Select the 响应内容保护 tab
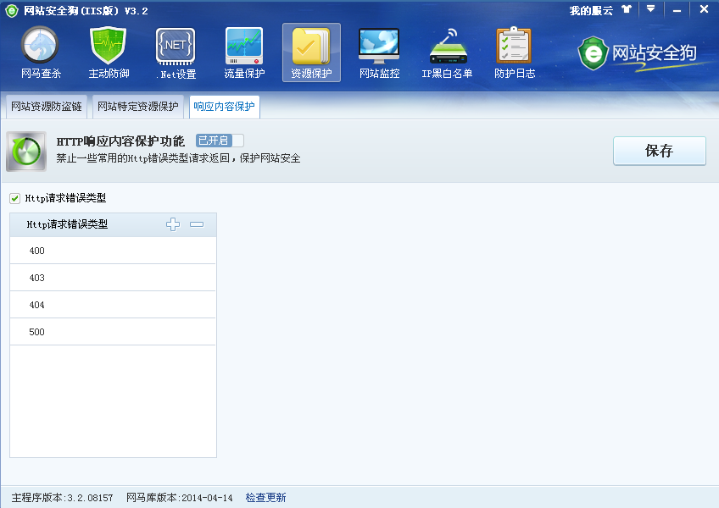The height and width of the screenshot is (508, 719). click(224, 107)
